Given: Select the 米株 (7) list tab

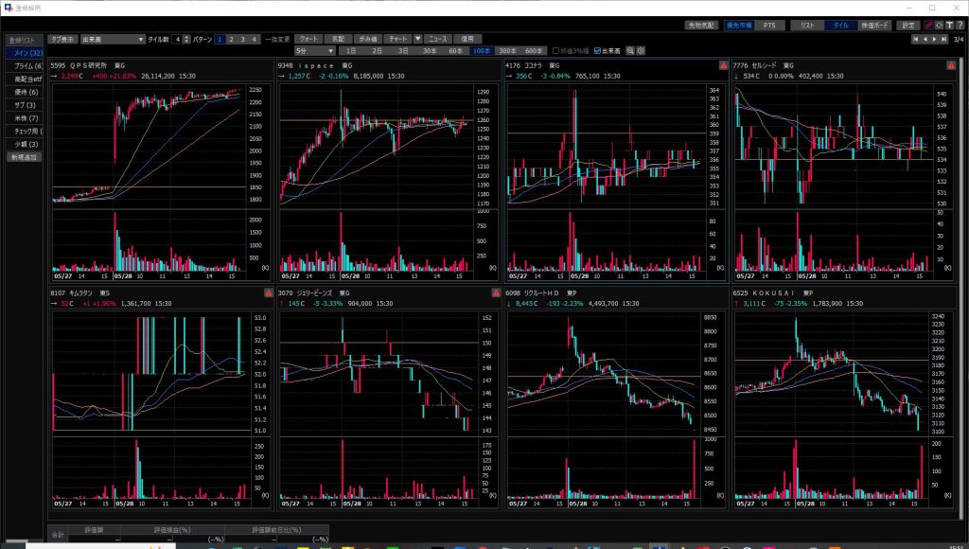Looking at the screenshot, I should tap(25, 118).
